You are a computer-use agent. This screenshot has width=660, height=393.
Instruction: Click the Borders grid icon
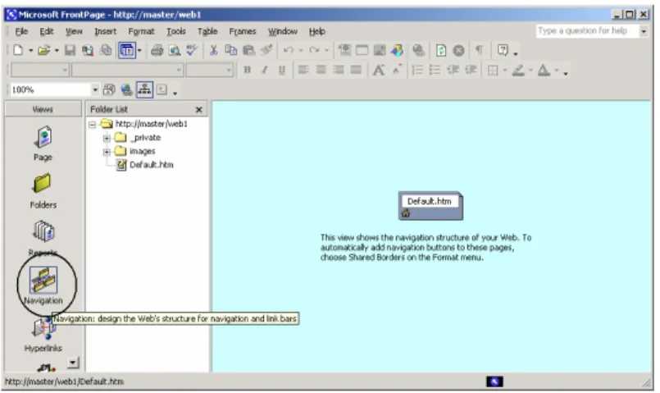[493, 71]
